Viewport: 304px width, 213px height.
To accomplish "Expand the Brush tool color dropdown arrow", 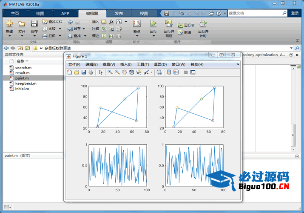I will tap(152, 72).
